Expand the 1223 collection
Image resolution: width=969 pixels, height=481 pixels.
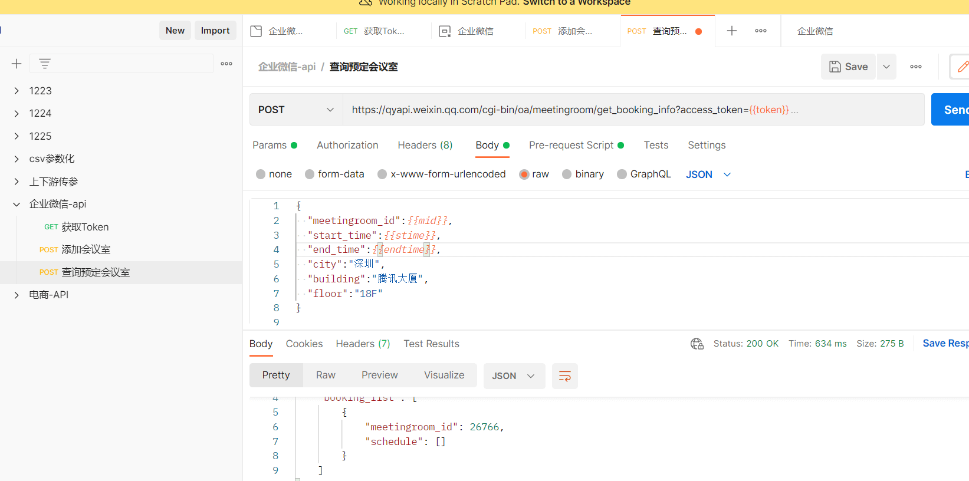(x=17, y=91)
